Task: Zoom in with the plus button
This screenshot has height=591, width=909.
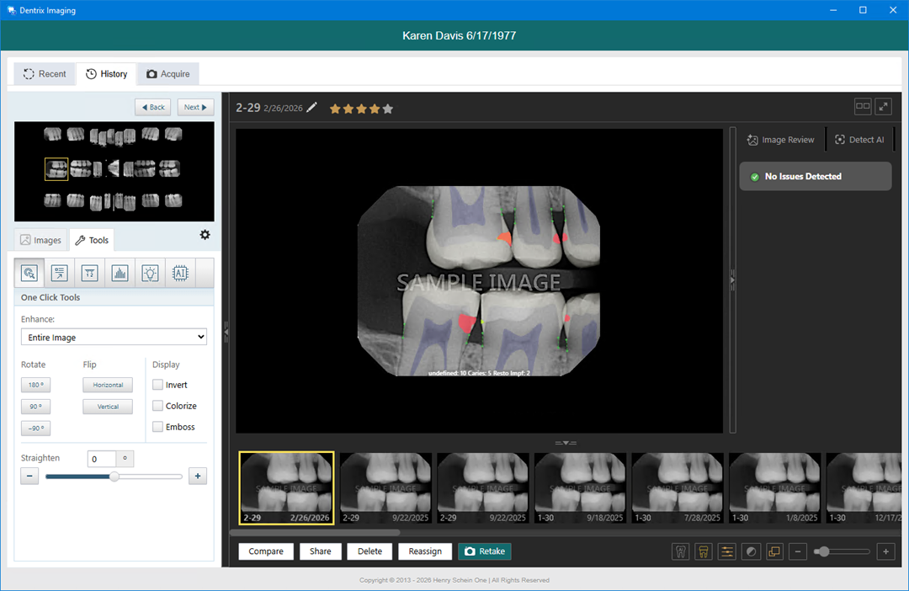Action: point(885,551)
